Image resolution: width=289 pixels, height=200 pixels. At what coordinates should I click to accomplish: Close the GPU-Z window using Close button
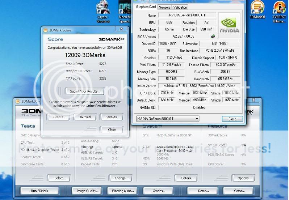coord(232,119)
